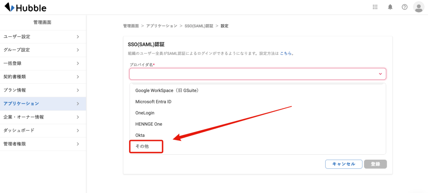Viewport: 428px width, 193px height.
Task: Expand the 管理者権限 chevron
Action: pos(78,144)
